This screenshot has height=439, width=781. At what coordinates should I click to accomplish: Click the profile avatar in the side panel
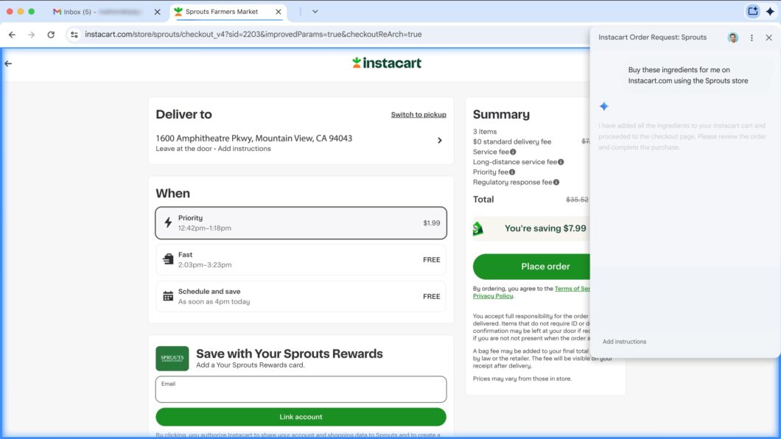732,37
